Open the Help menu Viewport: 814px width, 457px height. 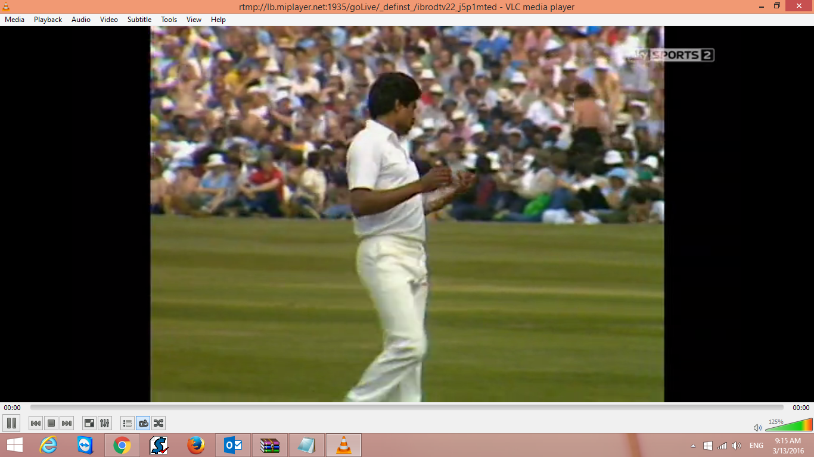click(219, 20)
